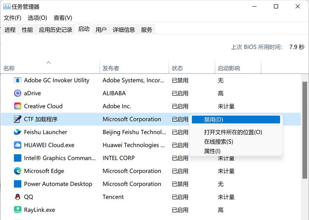Click the vertical scrollbar thumb of the list

[x=305, y=130]
